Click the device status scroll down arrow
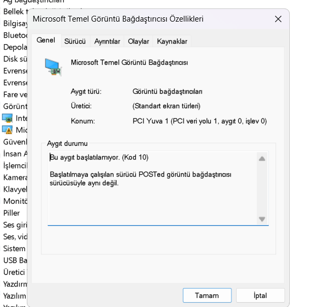 (x=262, y=219)
